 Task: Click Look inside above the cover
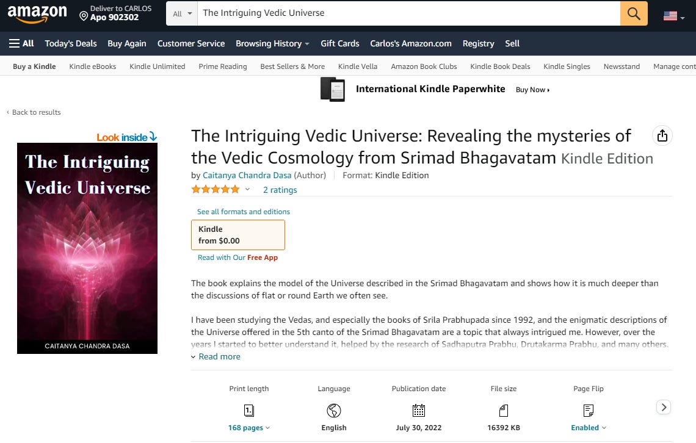coord(126,137)
